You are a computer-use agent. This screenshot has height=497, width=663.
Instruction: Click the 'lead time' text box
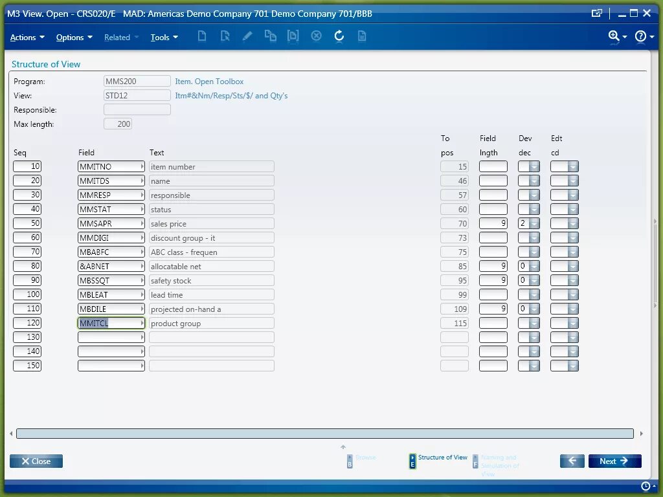212,295
